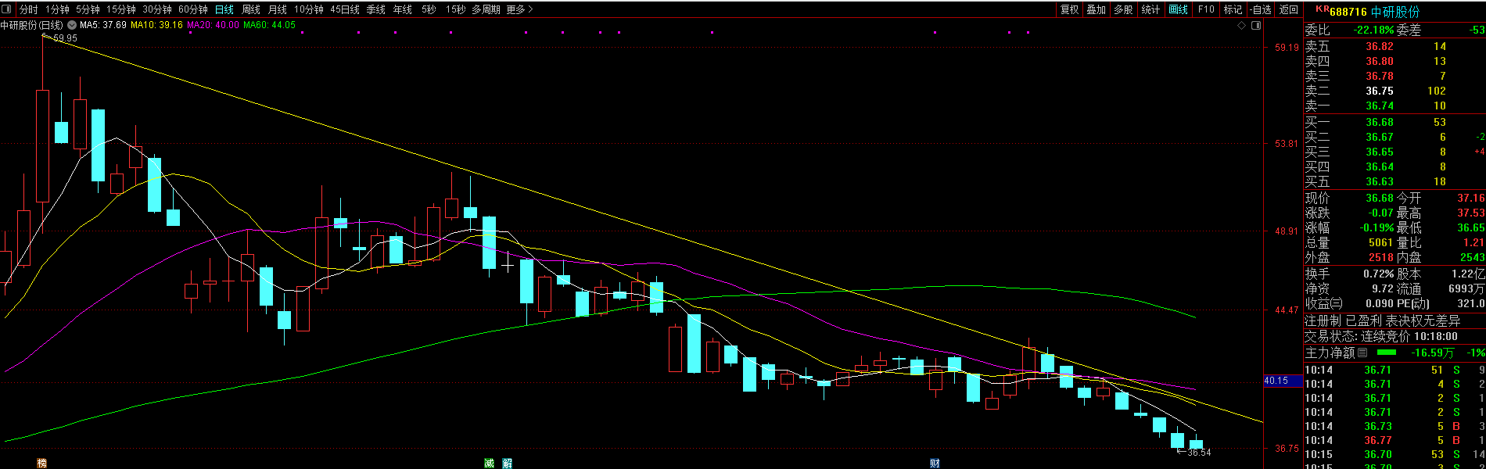Screen dimensions: 1486x469
Task: Click the 解 event marker icon
Action: pos(508,464)
